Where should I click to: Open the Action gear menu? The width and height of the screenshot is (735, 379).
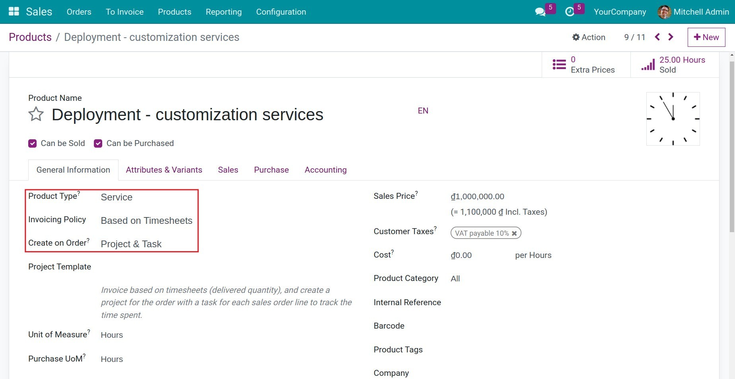(589, 37)
